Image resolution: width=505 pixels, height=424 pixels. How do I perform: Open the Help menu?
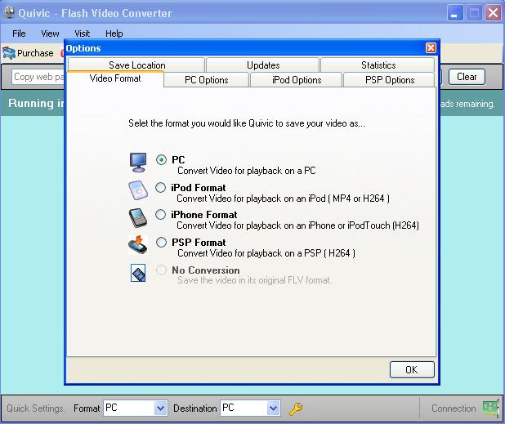pyautogui.click(x=114, y=33)
